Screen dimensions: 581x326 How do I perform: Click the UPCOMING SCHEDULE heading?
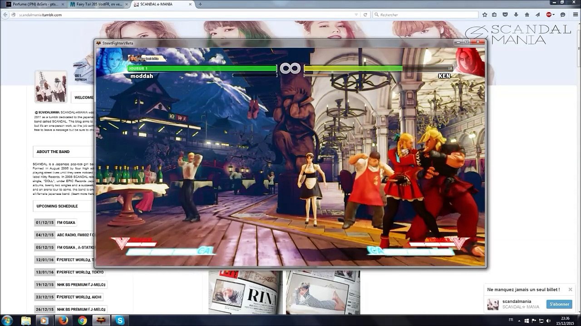pyautogui.click(x=57, y=206)
